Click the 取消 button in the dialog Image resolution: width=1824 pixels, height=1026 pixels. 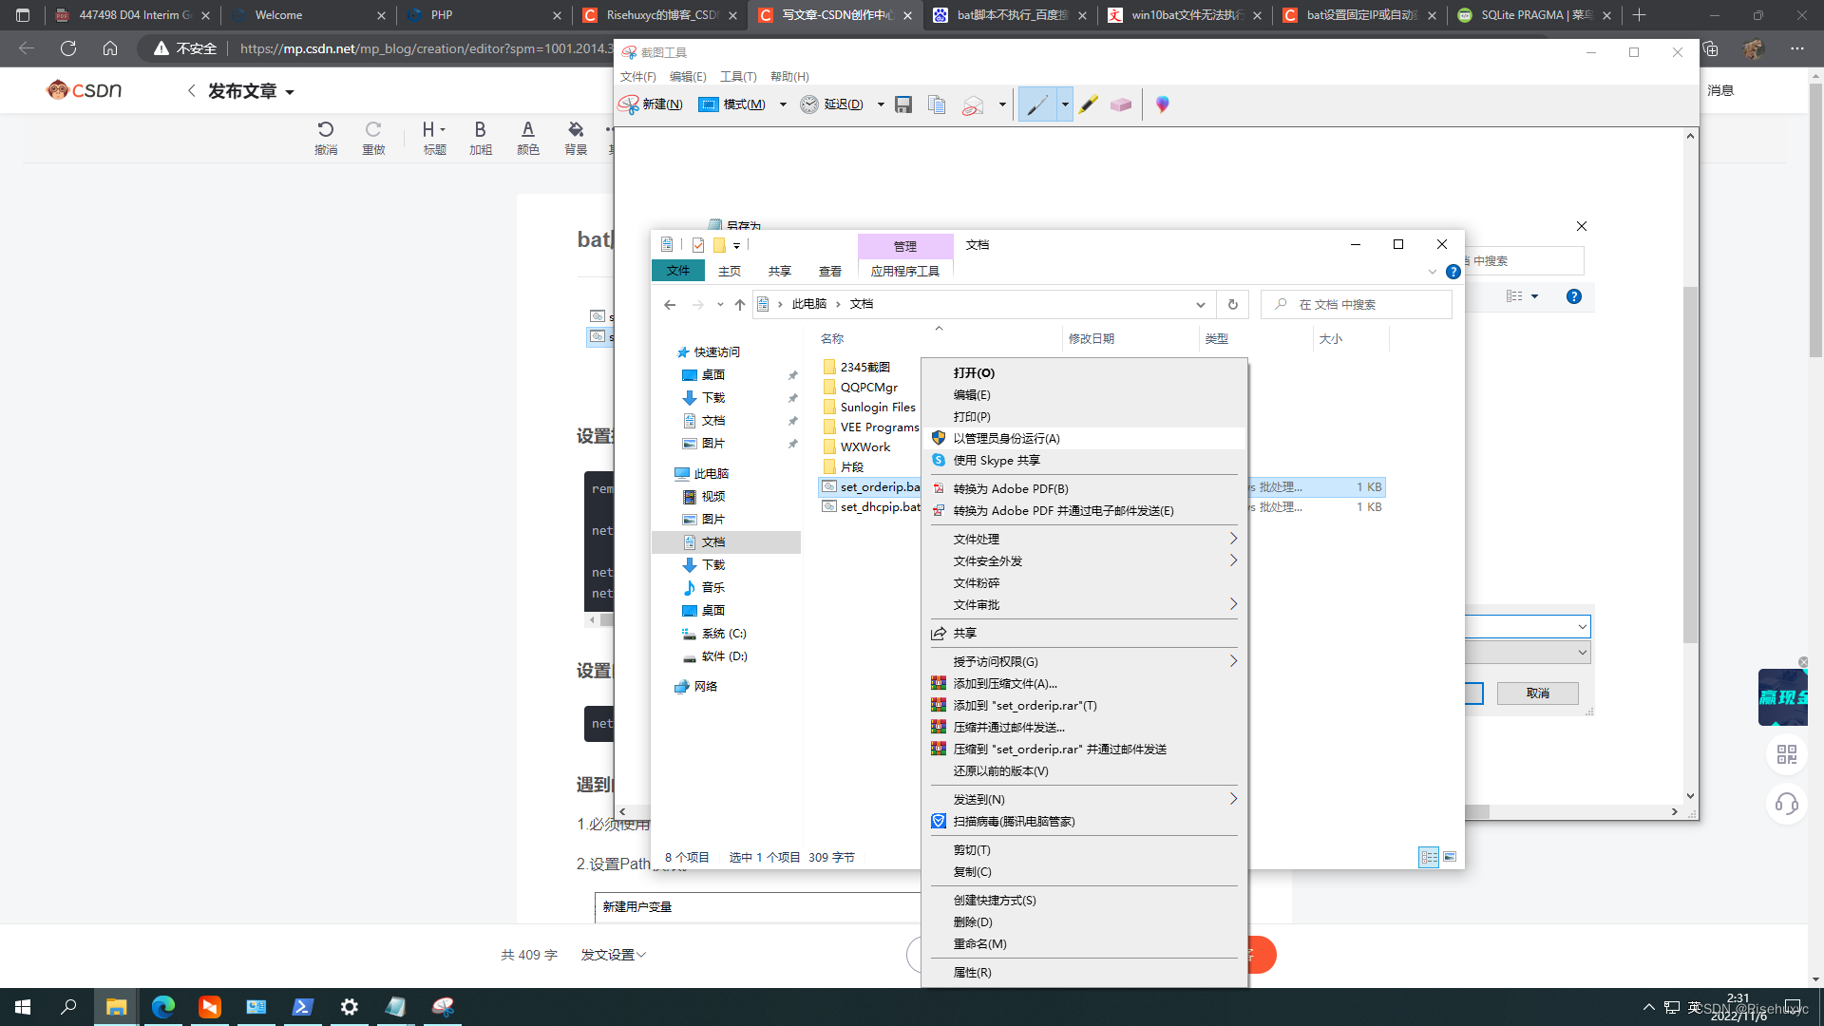click(1537, 693)
